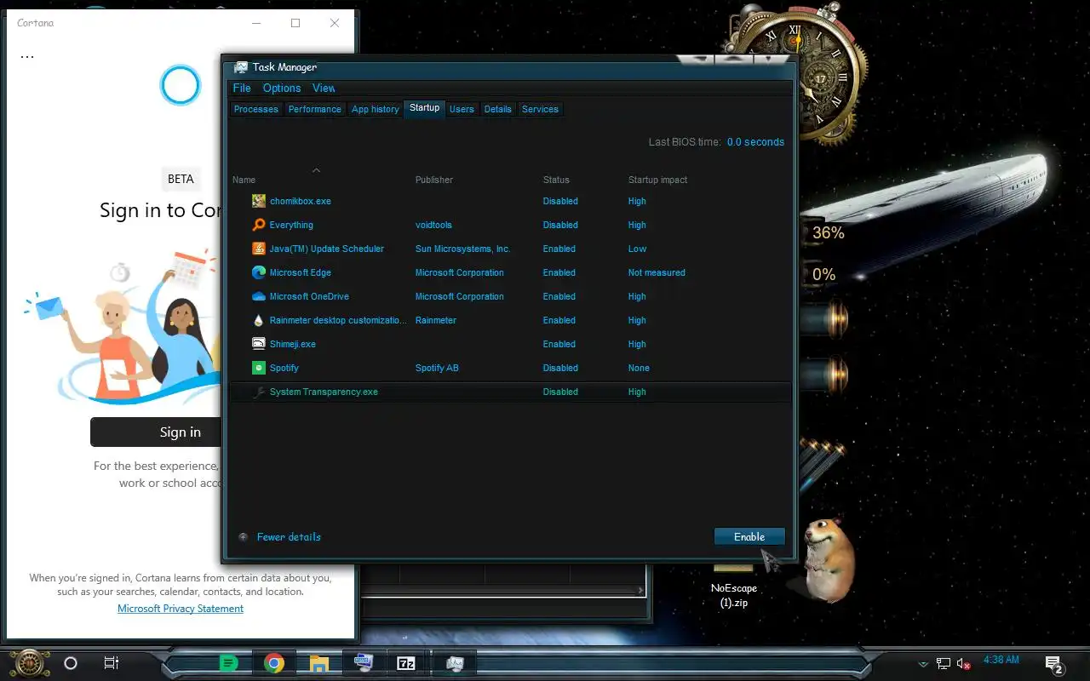Click the Sign in button in Cortana

pyautogui.click(x=157, y=432)
